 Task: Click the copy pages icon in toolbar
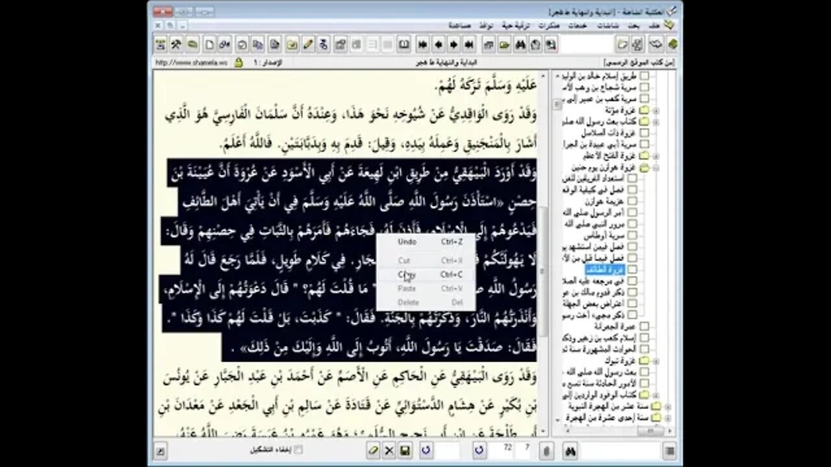pyautogui.click(x=258, y=44)
